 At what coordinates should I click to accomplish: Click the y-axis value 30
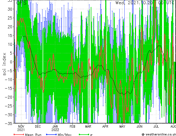coord(10,9)
